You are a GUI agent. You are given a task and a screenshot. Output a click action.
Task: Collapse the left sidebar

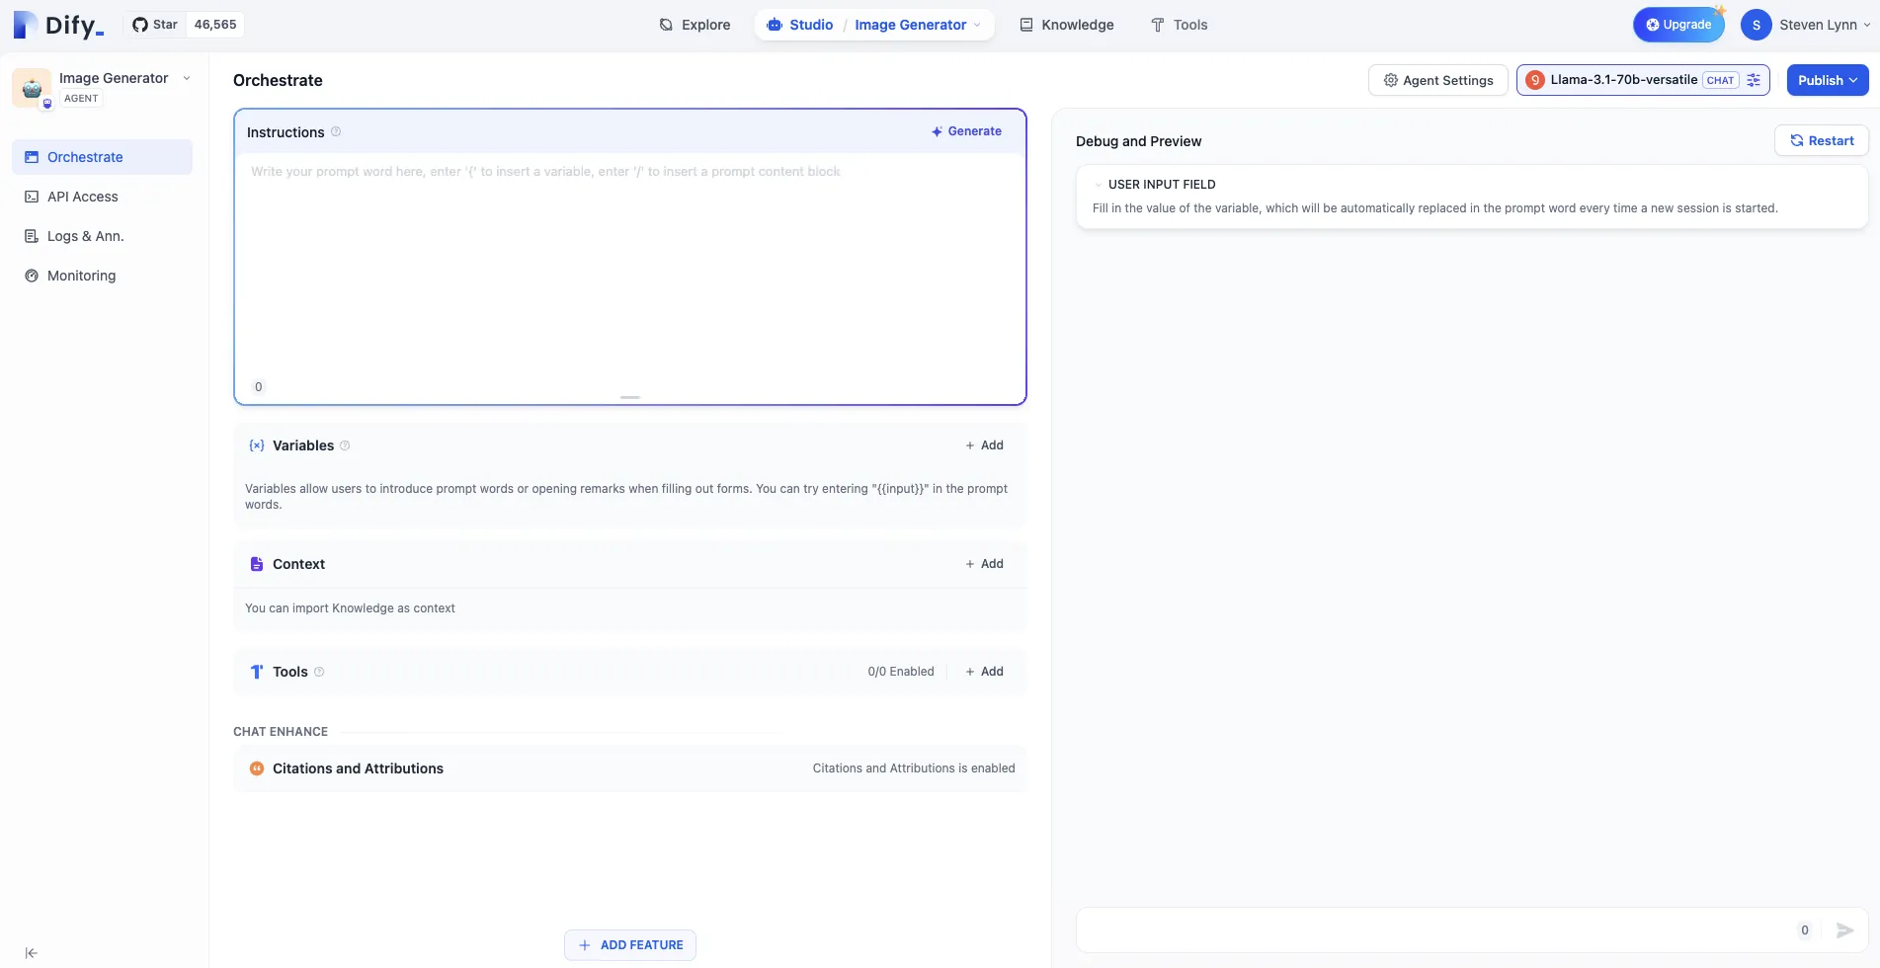click(x=31, y=953)
